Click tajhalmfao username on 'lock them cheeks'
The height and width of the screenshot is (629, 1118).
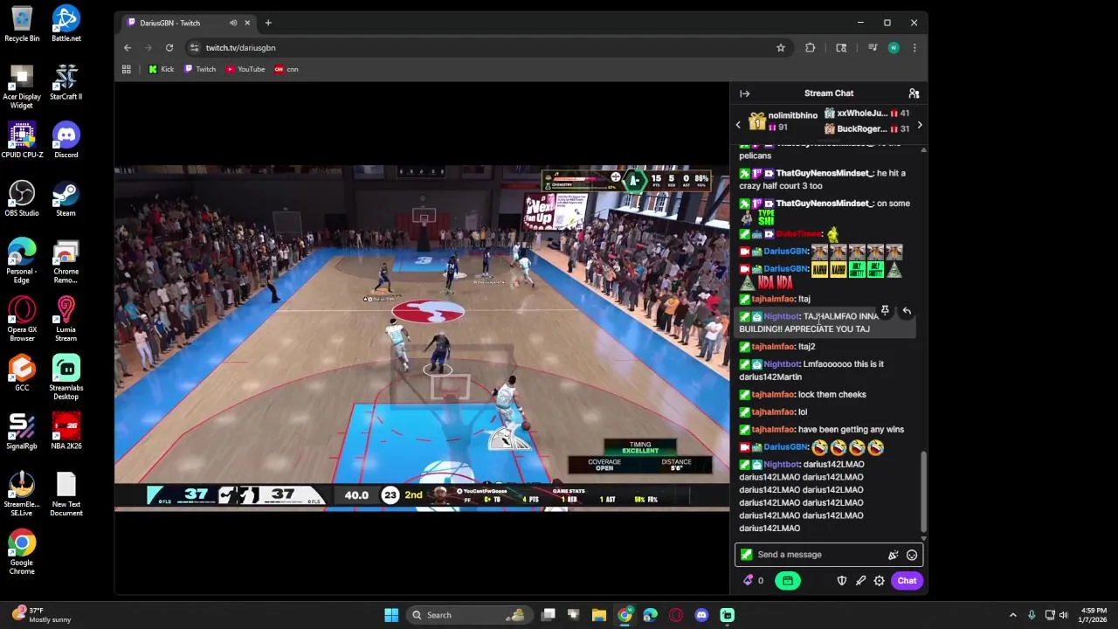(773, 395)
